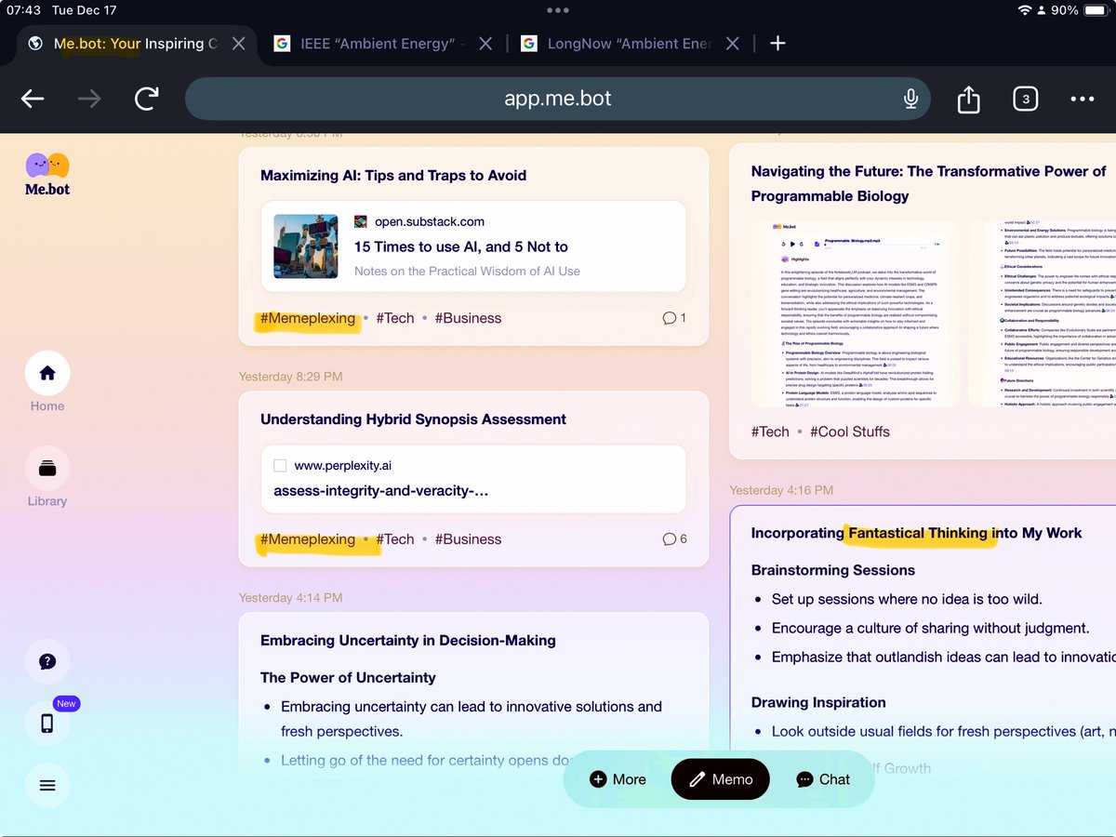The height and width of the screenshot is (837, 1116).
Task: Open Embracing Uncertainty in Decision-Making title
Action: (408, 641)
